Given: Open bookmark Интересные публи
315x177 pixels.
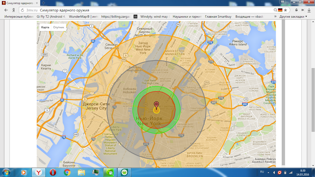Looking at the screenshot, I should (x=19, y=17).
